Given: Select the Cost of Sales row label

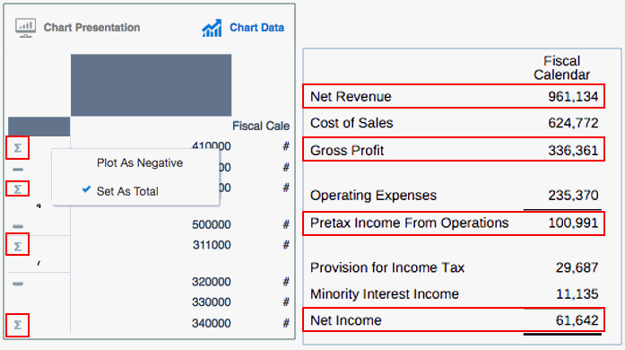Looking at the screenshot, I should point(352,123).
